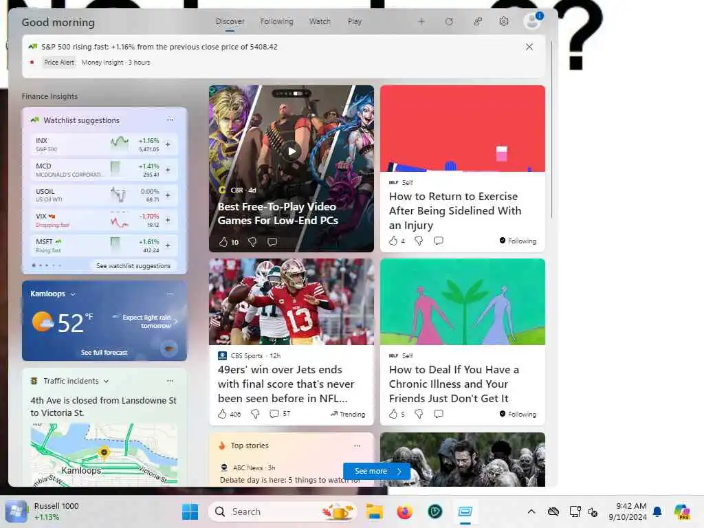This screenshot has height=528, width=704.
Task: Add MSFT to watchlist
Action: click(168, 245)
